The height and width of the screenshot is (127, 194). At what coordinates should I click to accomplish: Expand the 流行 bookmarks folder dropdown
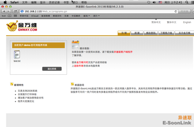coord(96,16)
